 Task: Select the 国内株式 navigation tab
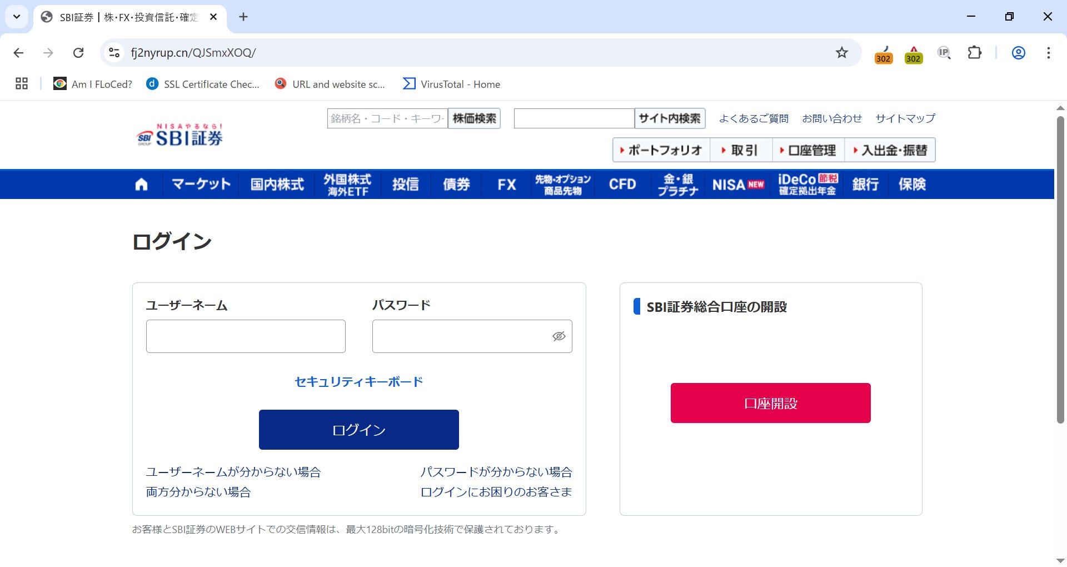tap(277, 184)
